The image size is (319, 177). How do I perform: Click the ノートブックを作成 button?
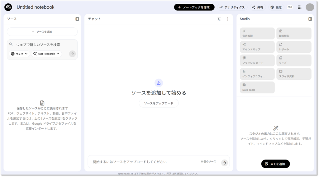click(194, 7)
